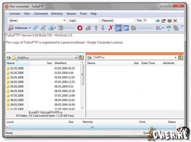Open the Directory menu
Viewport: 191px width, 142px height.
(57, 14)
